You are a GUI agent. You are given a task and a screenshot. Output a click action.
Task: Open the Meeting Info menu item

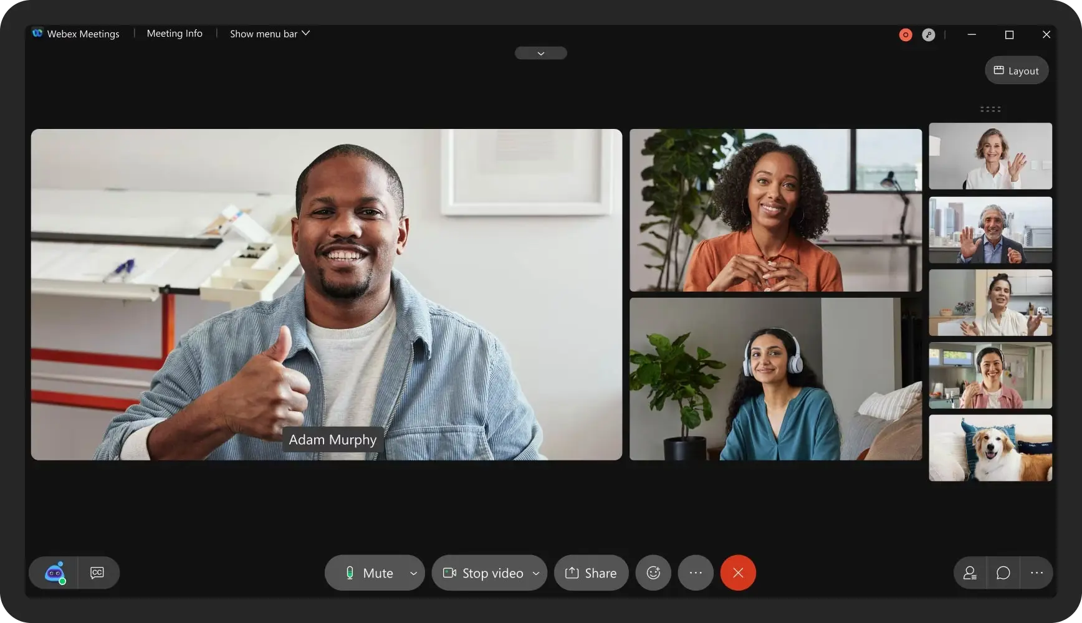click(174, 33)
